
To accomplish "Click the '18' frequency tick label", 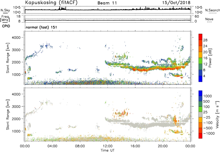I will 18,16.
